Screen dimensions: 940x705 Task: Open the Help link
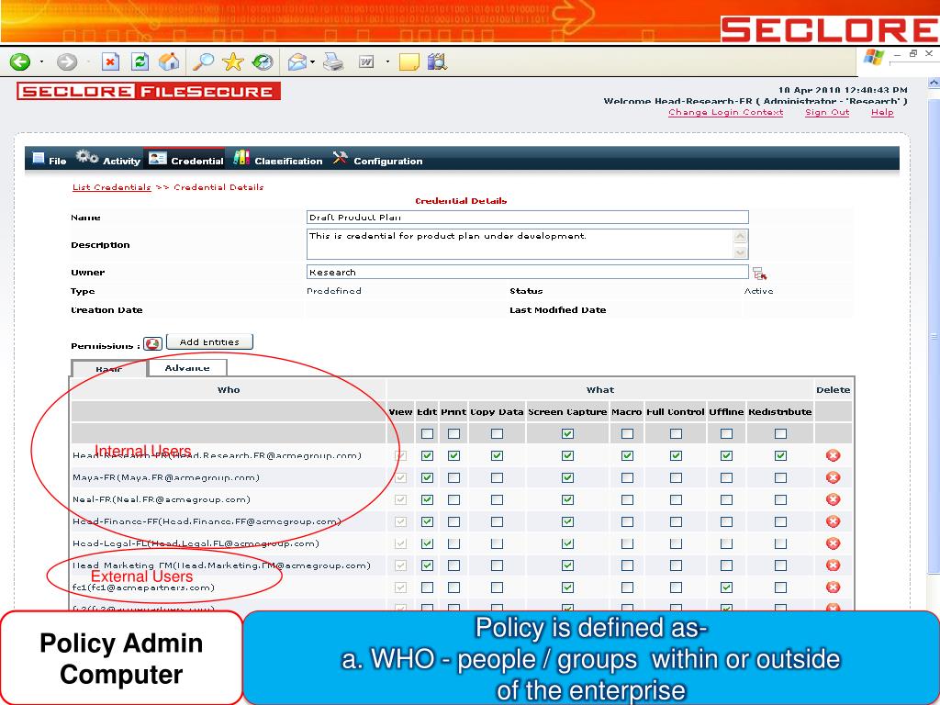click(882, 112)
